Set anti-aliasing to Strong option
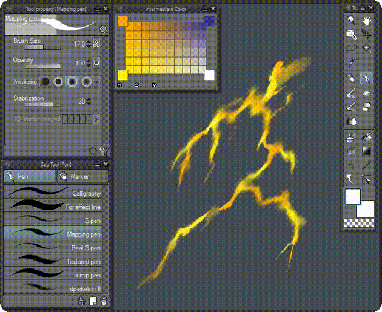382x312 pixels. (86, 82)
